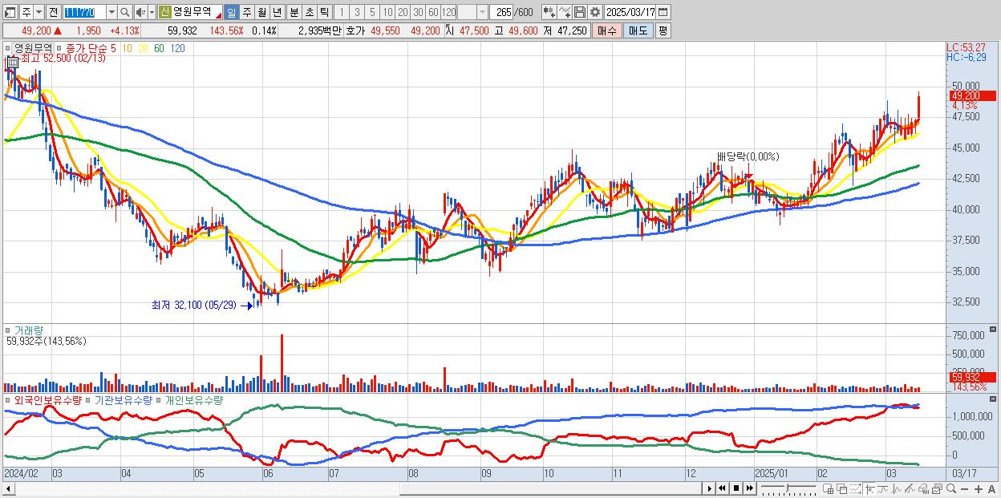Viewport: 1001px width, 498px height.
Task: Select the 초 second chart period
Action: (x=310, y=13)
